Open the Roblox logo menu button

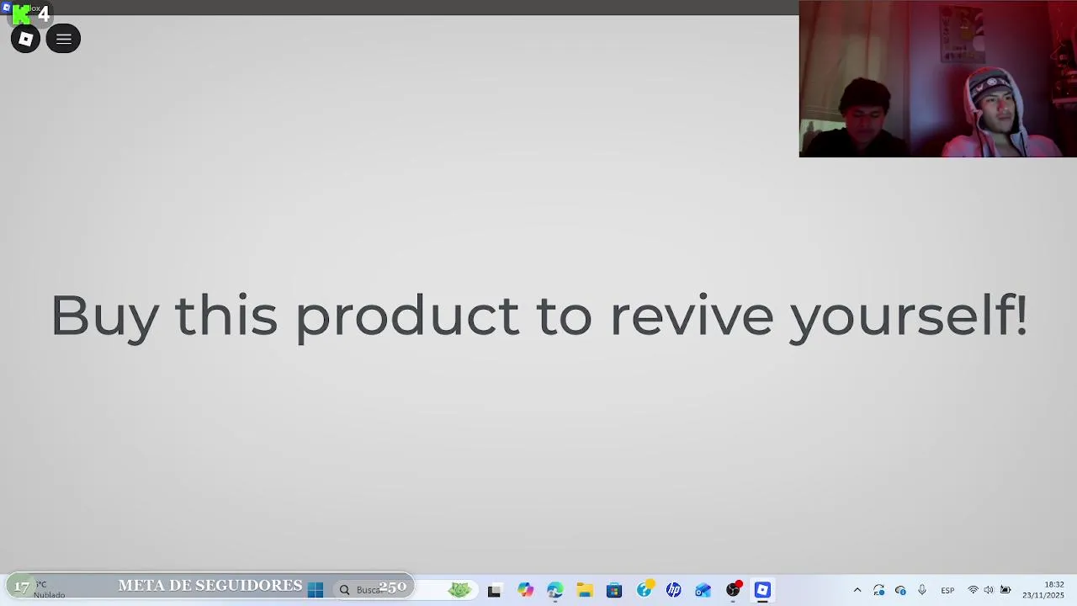(x=25, y=39)
